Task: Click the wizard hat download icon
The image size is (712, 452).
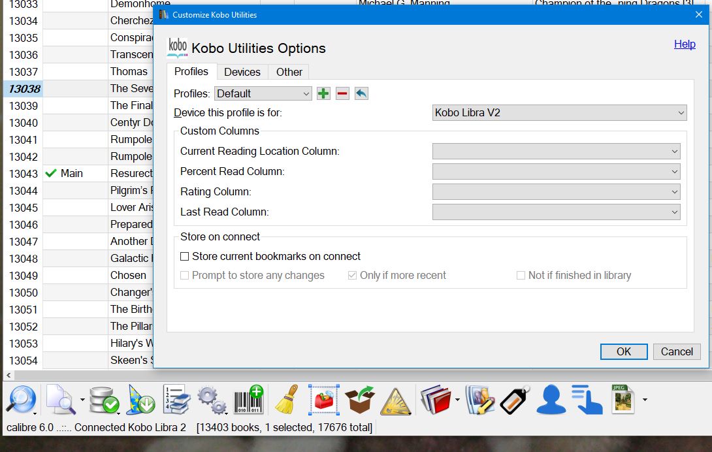Action: tap(140, 400)
